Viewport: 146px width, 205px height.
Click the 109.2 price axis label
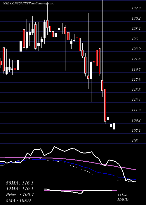pyautogui.click(x=136, y=120)
